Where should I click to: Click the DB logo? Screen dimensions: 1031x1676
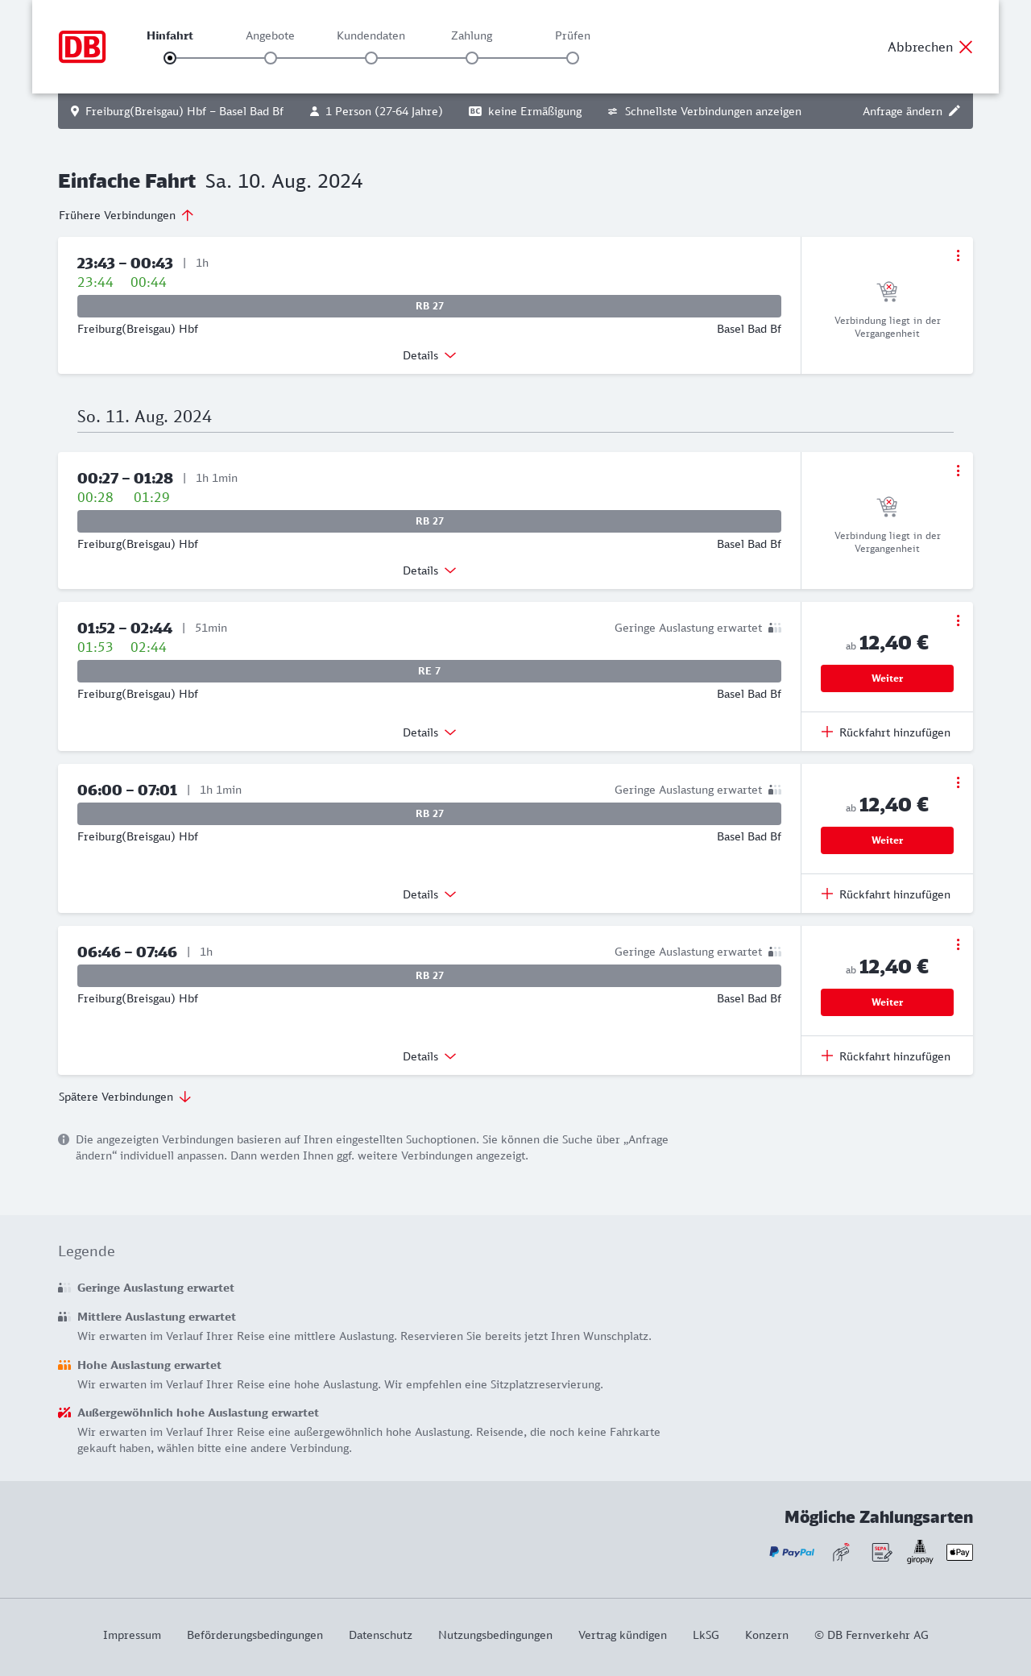pyautogui.click(x=82, y=47)
